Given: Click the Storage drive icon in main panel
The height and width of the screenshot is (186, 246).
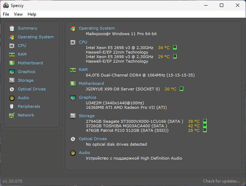Looking at the screenshot, I should [73, 116].
